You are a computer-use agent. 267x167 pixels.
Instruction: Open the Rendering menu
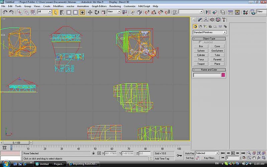[x=115, y=6]
